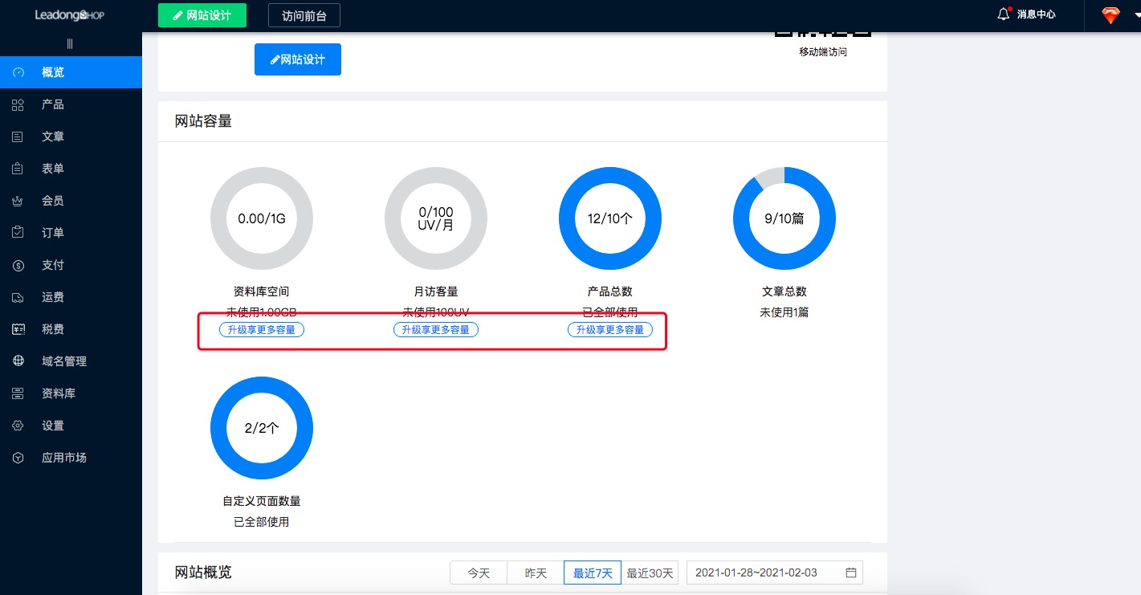The image size is (1141, 595).
Task: Click the 域名管理 globe icon
Action: point(18,361)
